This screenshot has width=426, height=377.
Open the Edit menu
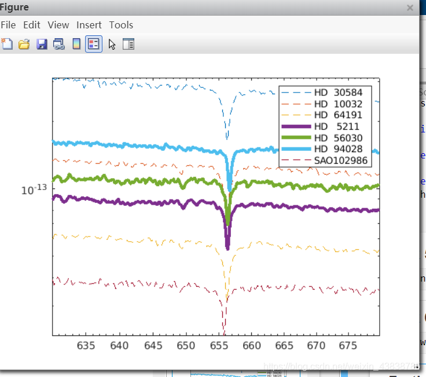pos(32,25)
